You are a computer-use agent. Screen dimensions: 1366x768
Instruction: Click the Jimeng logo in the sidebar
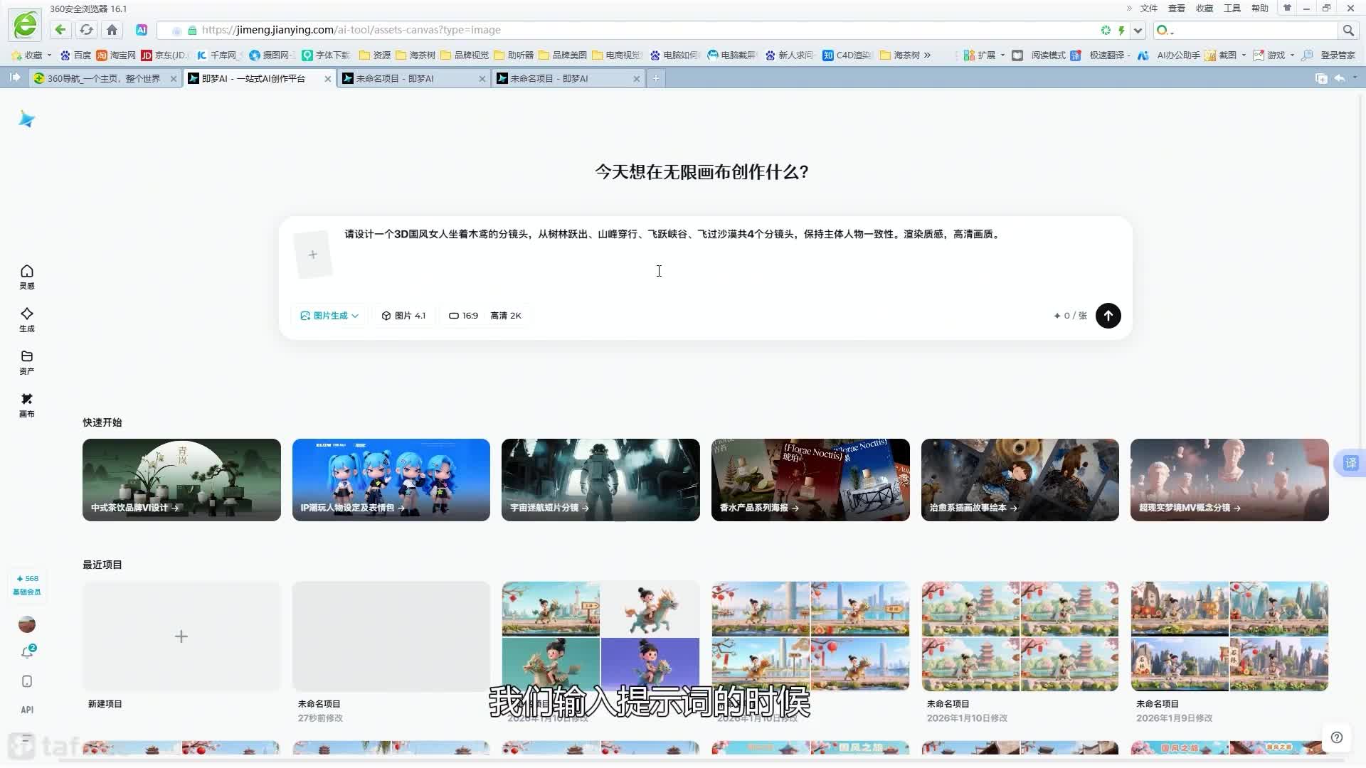point(26,119)
